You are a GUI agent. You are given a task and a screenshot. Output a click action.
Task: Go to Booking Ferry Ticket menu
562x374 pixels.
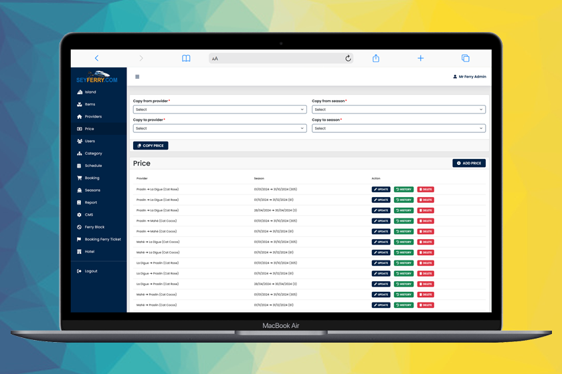(x=102, y=239)
